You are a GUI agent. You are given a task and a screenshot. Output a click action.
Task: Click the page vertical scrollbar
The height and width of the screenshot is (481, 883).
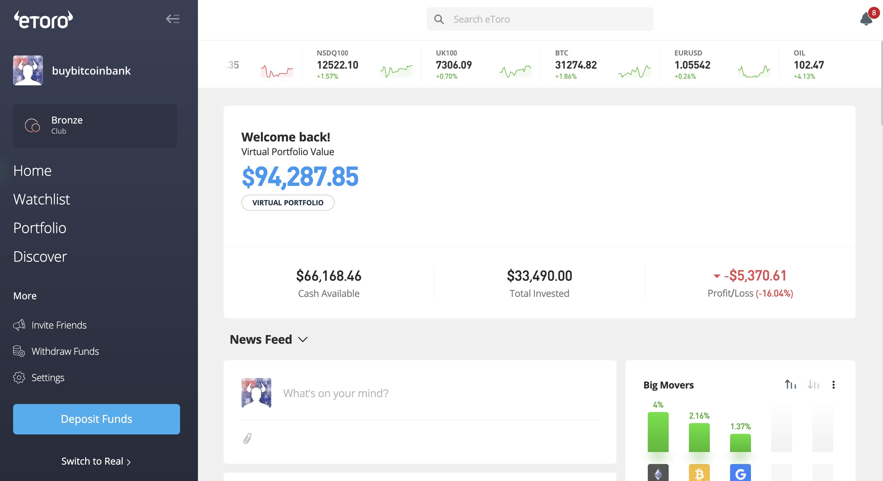pos(882,83)
